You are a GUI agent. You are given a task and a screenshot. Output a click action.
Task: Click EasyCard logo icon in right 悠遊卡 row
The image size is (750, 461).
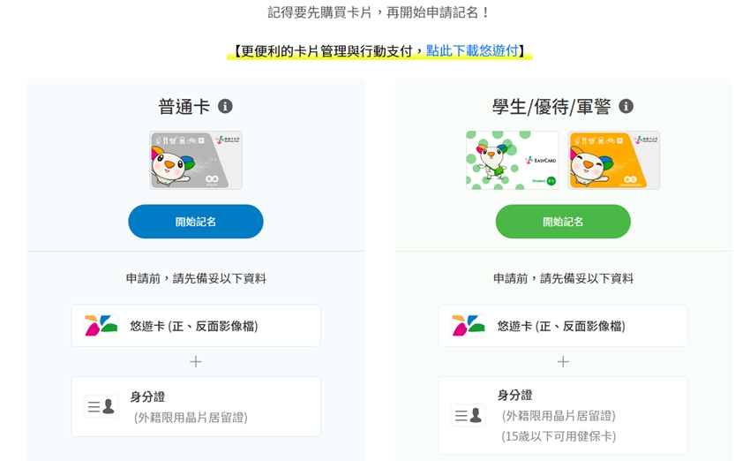(469, 326)
